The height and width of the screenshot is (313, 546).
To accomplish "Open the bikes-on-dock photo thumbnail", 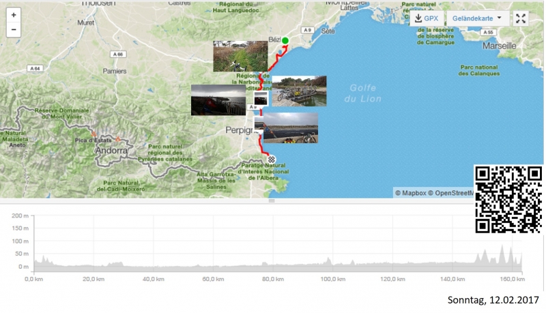I will tap(299, 91).
